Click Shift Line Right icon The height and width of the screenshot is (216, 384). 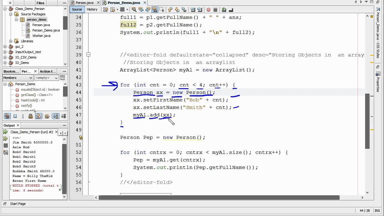(199, 9)
